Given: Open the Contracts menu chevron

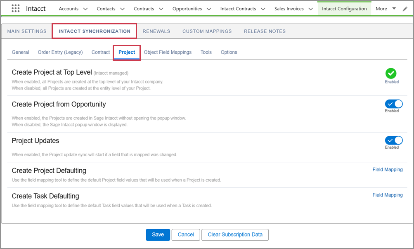Looking at the screenshot, I should 161,9.
